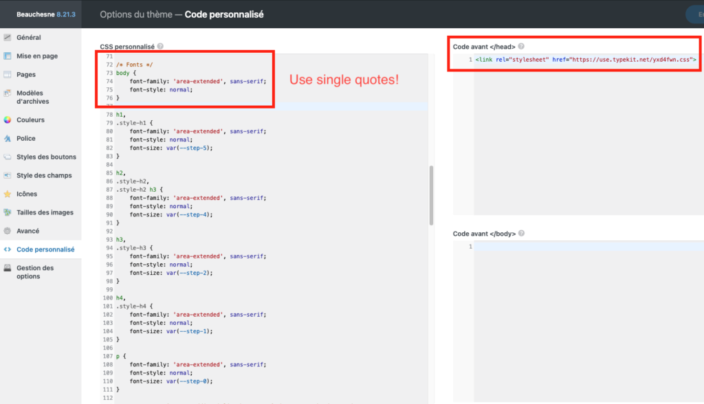The height and width of the screenshot is (404, 704).
Task: Click the Avancé gear icon
Action: pos(8,231)
